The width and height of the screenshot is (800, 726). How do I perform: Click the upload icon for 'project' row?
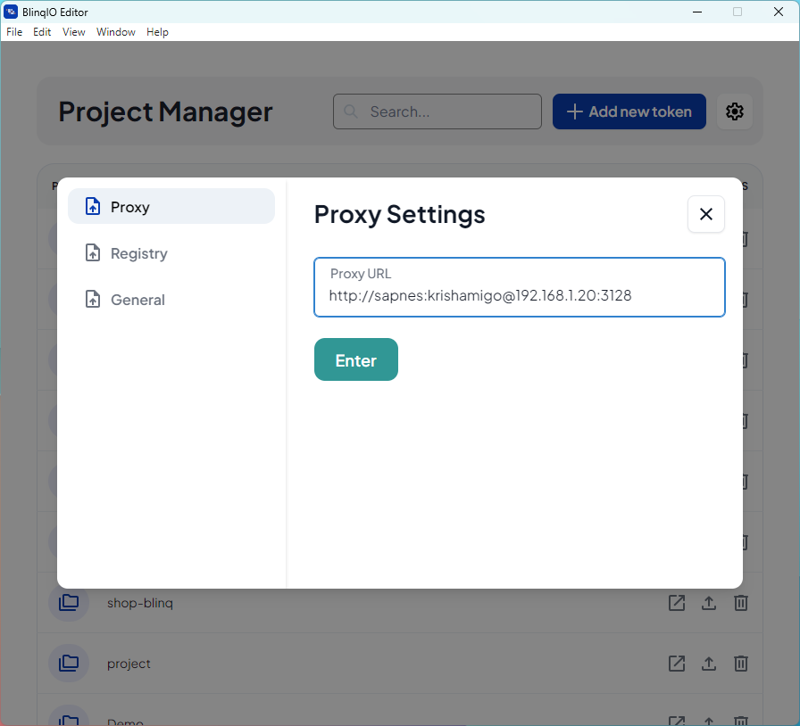[709, 664]
